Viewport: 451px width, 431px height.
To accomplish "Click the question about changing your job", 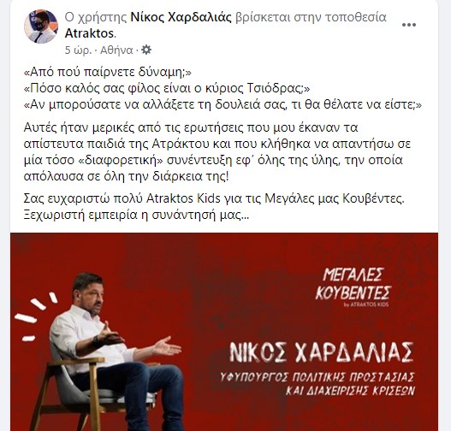I will tap(223, 104).
